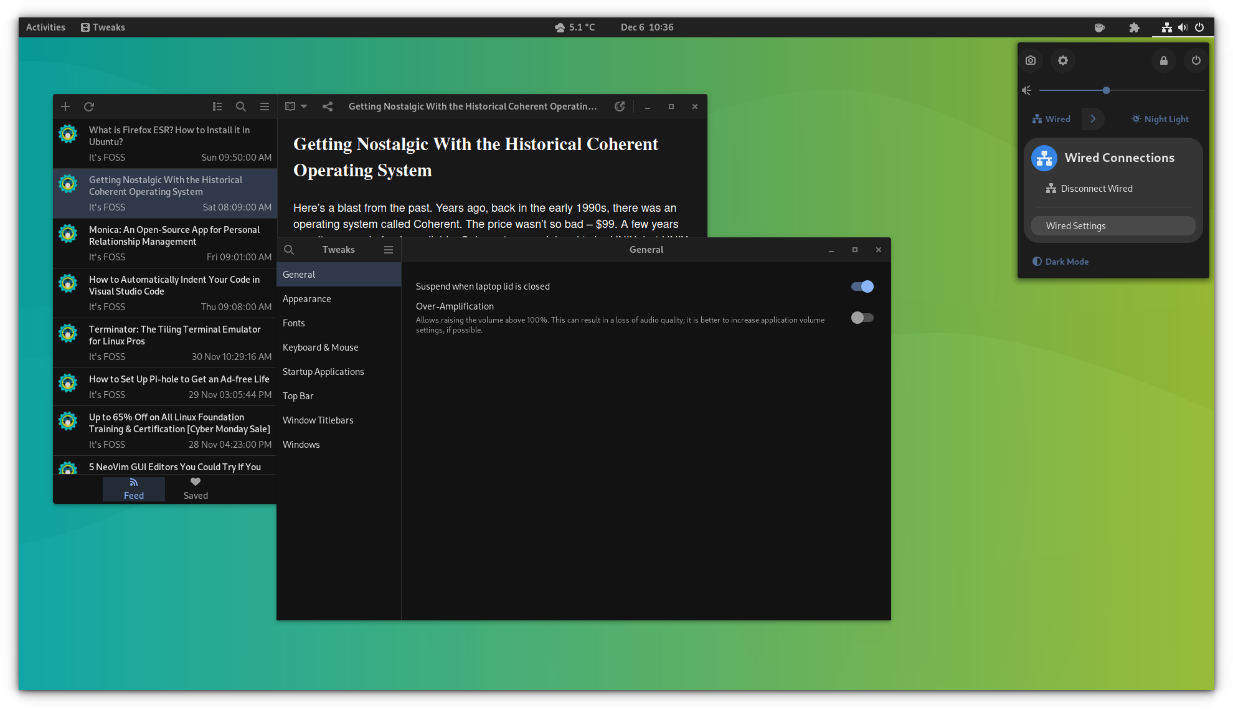
Task: Open Window Titlebars section
Action: tap(339, 420)
